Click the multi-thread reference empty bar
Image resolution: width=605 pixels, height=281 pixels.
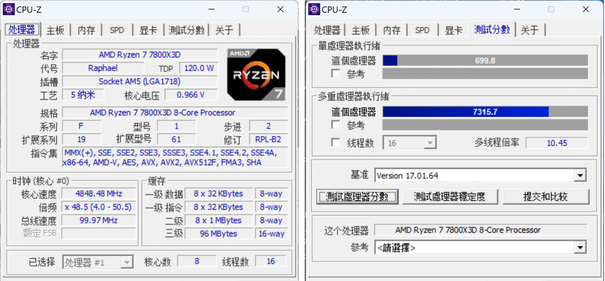[485, 125]
